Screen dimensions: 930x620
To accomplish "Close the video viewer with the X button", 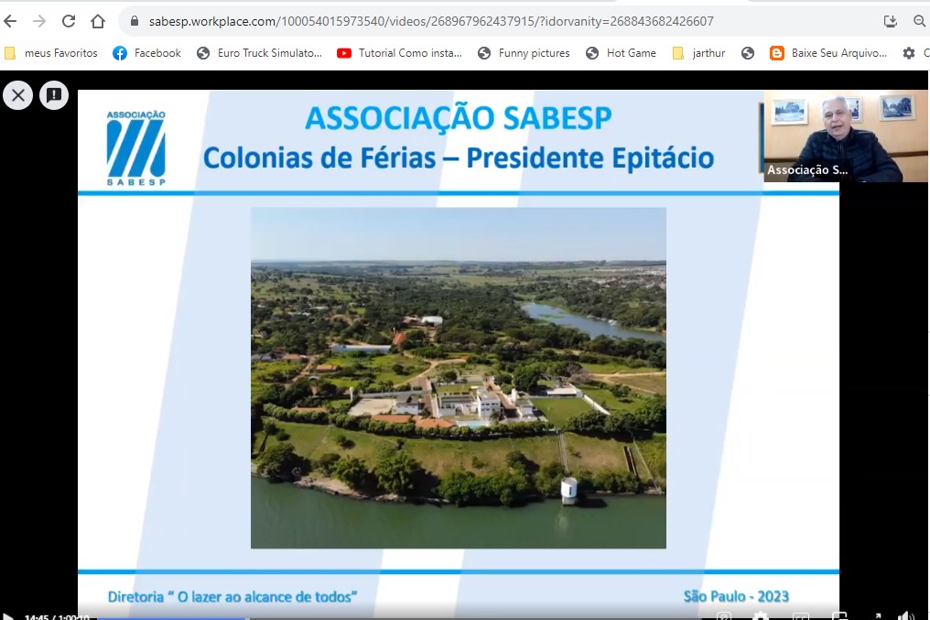I will (x=17, y=95).
